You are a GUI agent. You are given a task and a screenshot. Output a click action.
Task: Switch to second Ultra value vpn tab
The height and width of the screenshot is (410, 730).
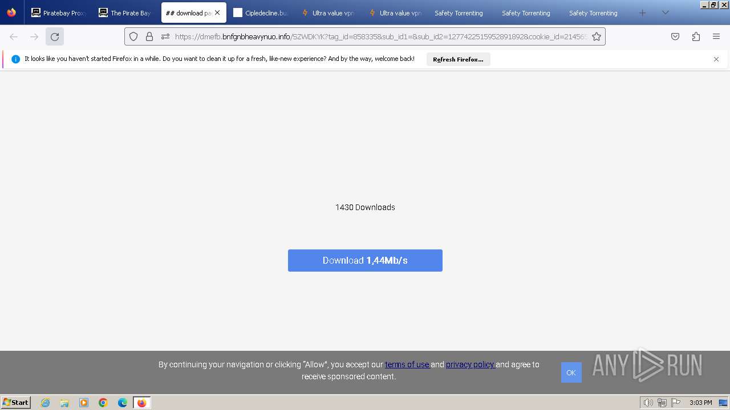(396, 13)
